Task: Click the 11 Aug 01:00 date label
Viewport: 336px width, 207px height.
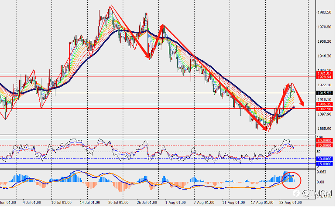Action: [x=233, y=203]
